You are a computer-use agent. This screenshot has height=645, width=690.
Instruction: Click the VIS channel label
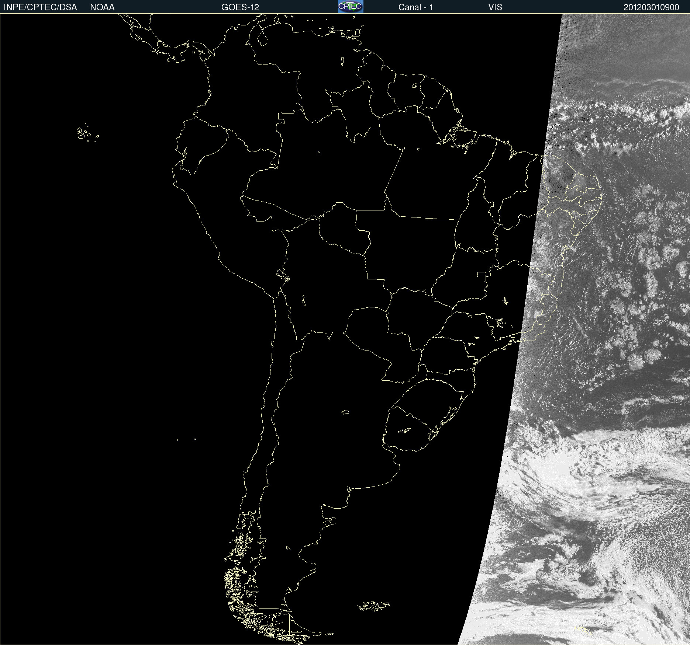click(495, 7)
